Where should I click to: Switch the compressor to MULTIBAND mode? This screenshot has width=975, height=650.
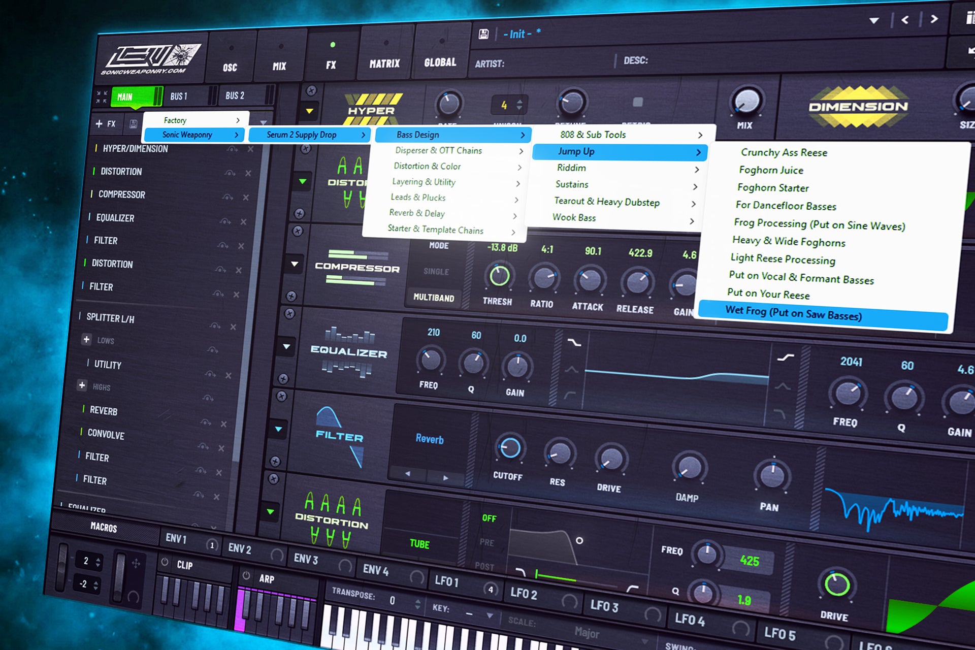click(435, 298)
